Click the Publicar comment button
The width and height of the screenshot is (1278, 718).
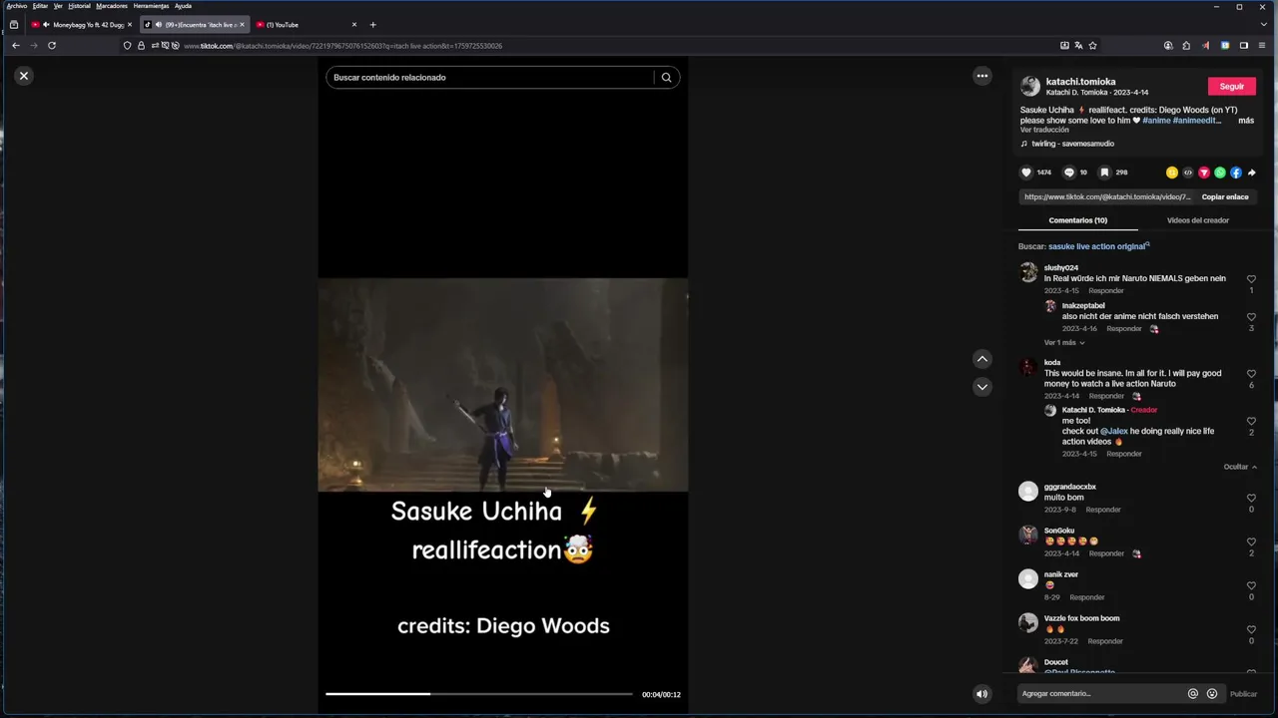tap(1244, 694)
